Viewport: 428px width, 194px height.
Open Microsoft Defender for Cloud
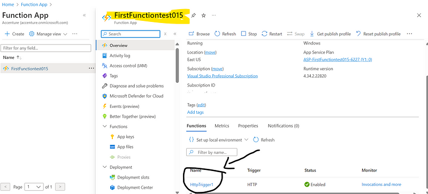132,96
